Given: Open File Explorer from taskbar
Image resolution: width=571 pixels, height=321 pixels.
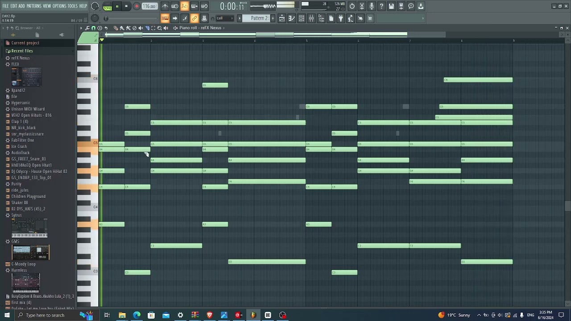Looking at the screenshot, I should [122, 315].
